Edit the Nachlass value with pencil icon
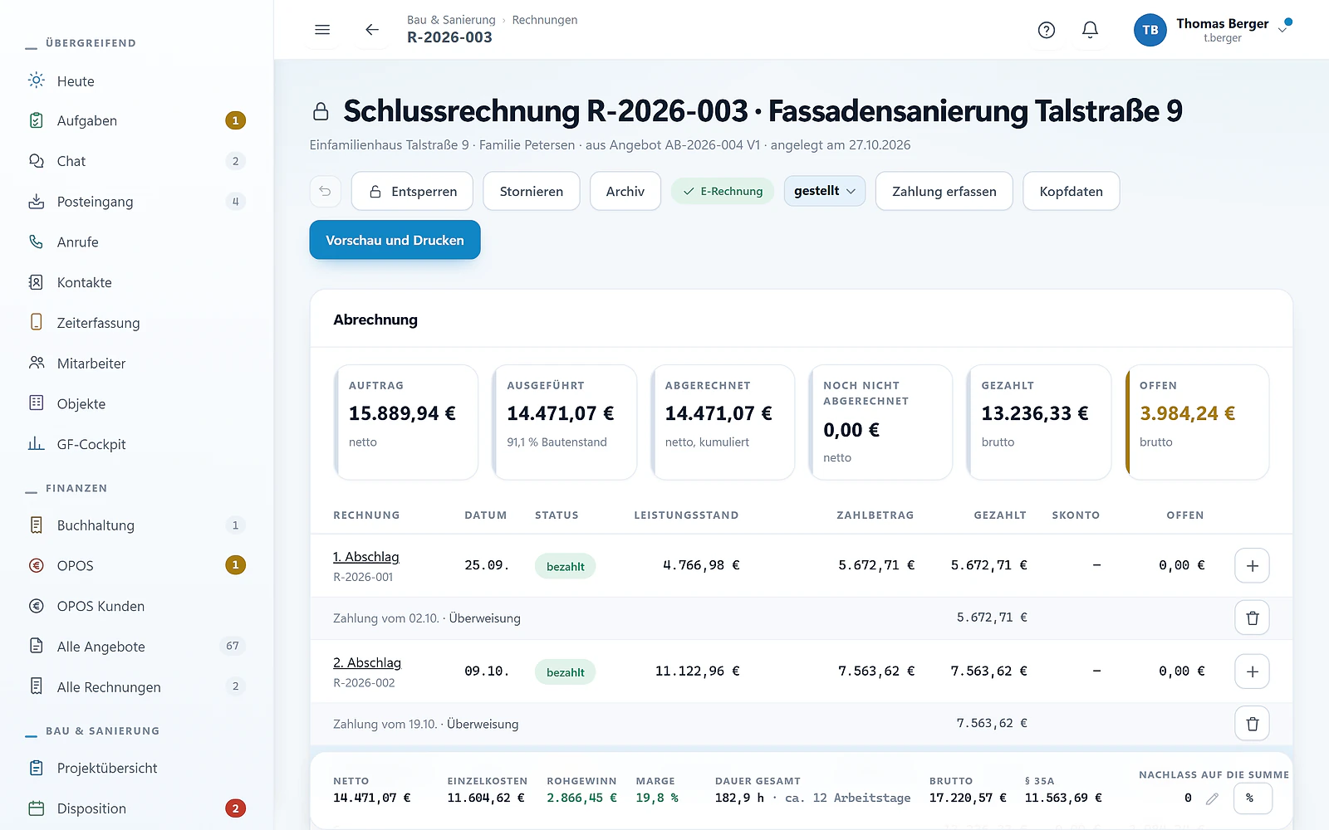This screenshot has height=830, width=1329. (x=1212, y=798)
